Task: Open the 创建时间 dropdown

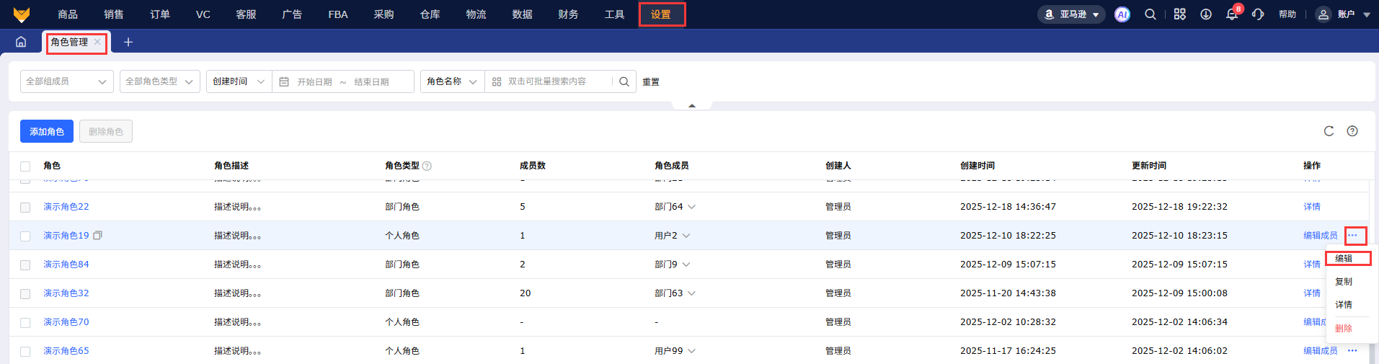Action: click(239, 81)
